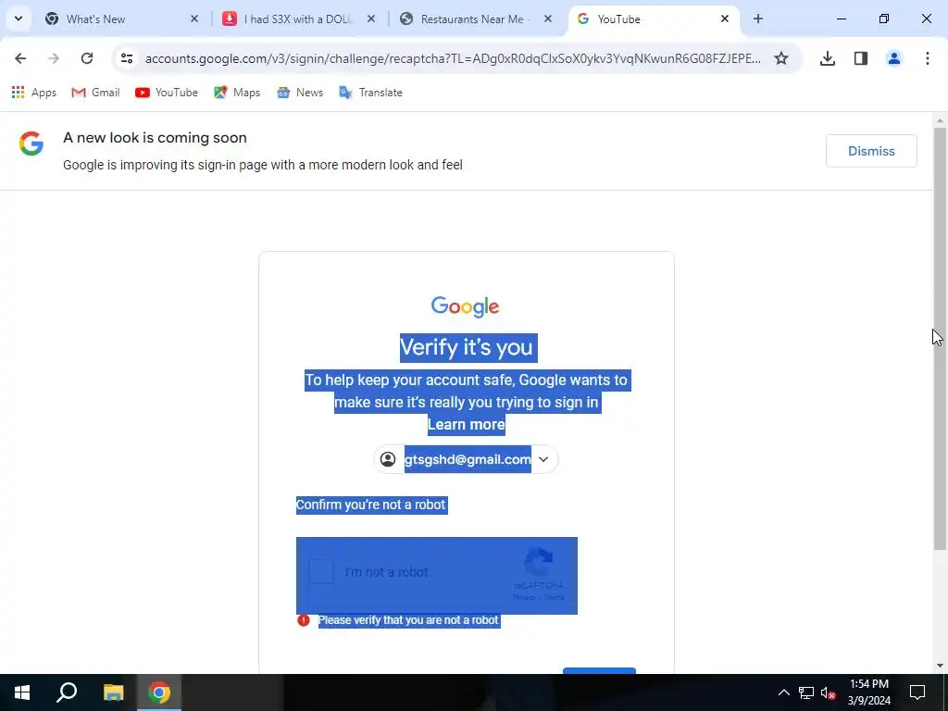Open File Explorer from taskbar
Screen dimensions: 948x711
point(113,692)
